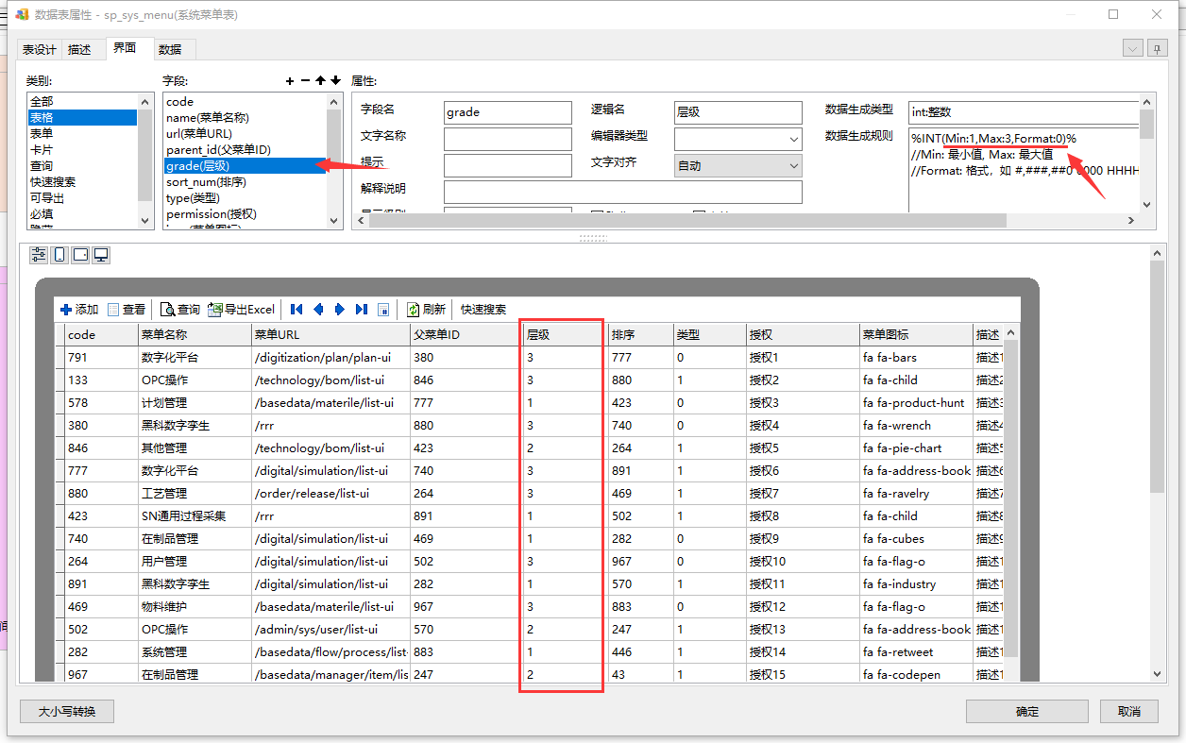Select 必填 in the category list
The height and width of the screenshot is (743, 1186).
click(x=82, y=214)
